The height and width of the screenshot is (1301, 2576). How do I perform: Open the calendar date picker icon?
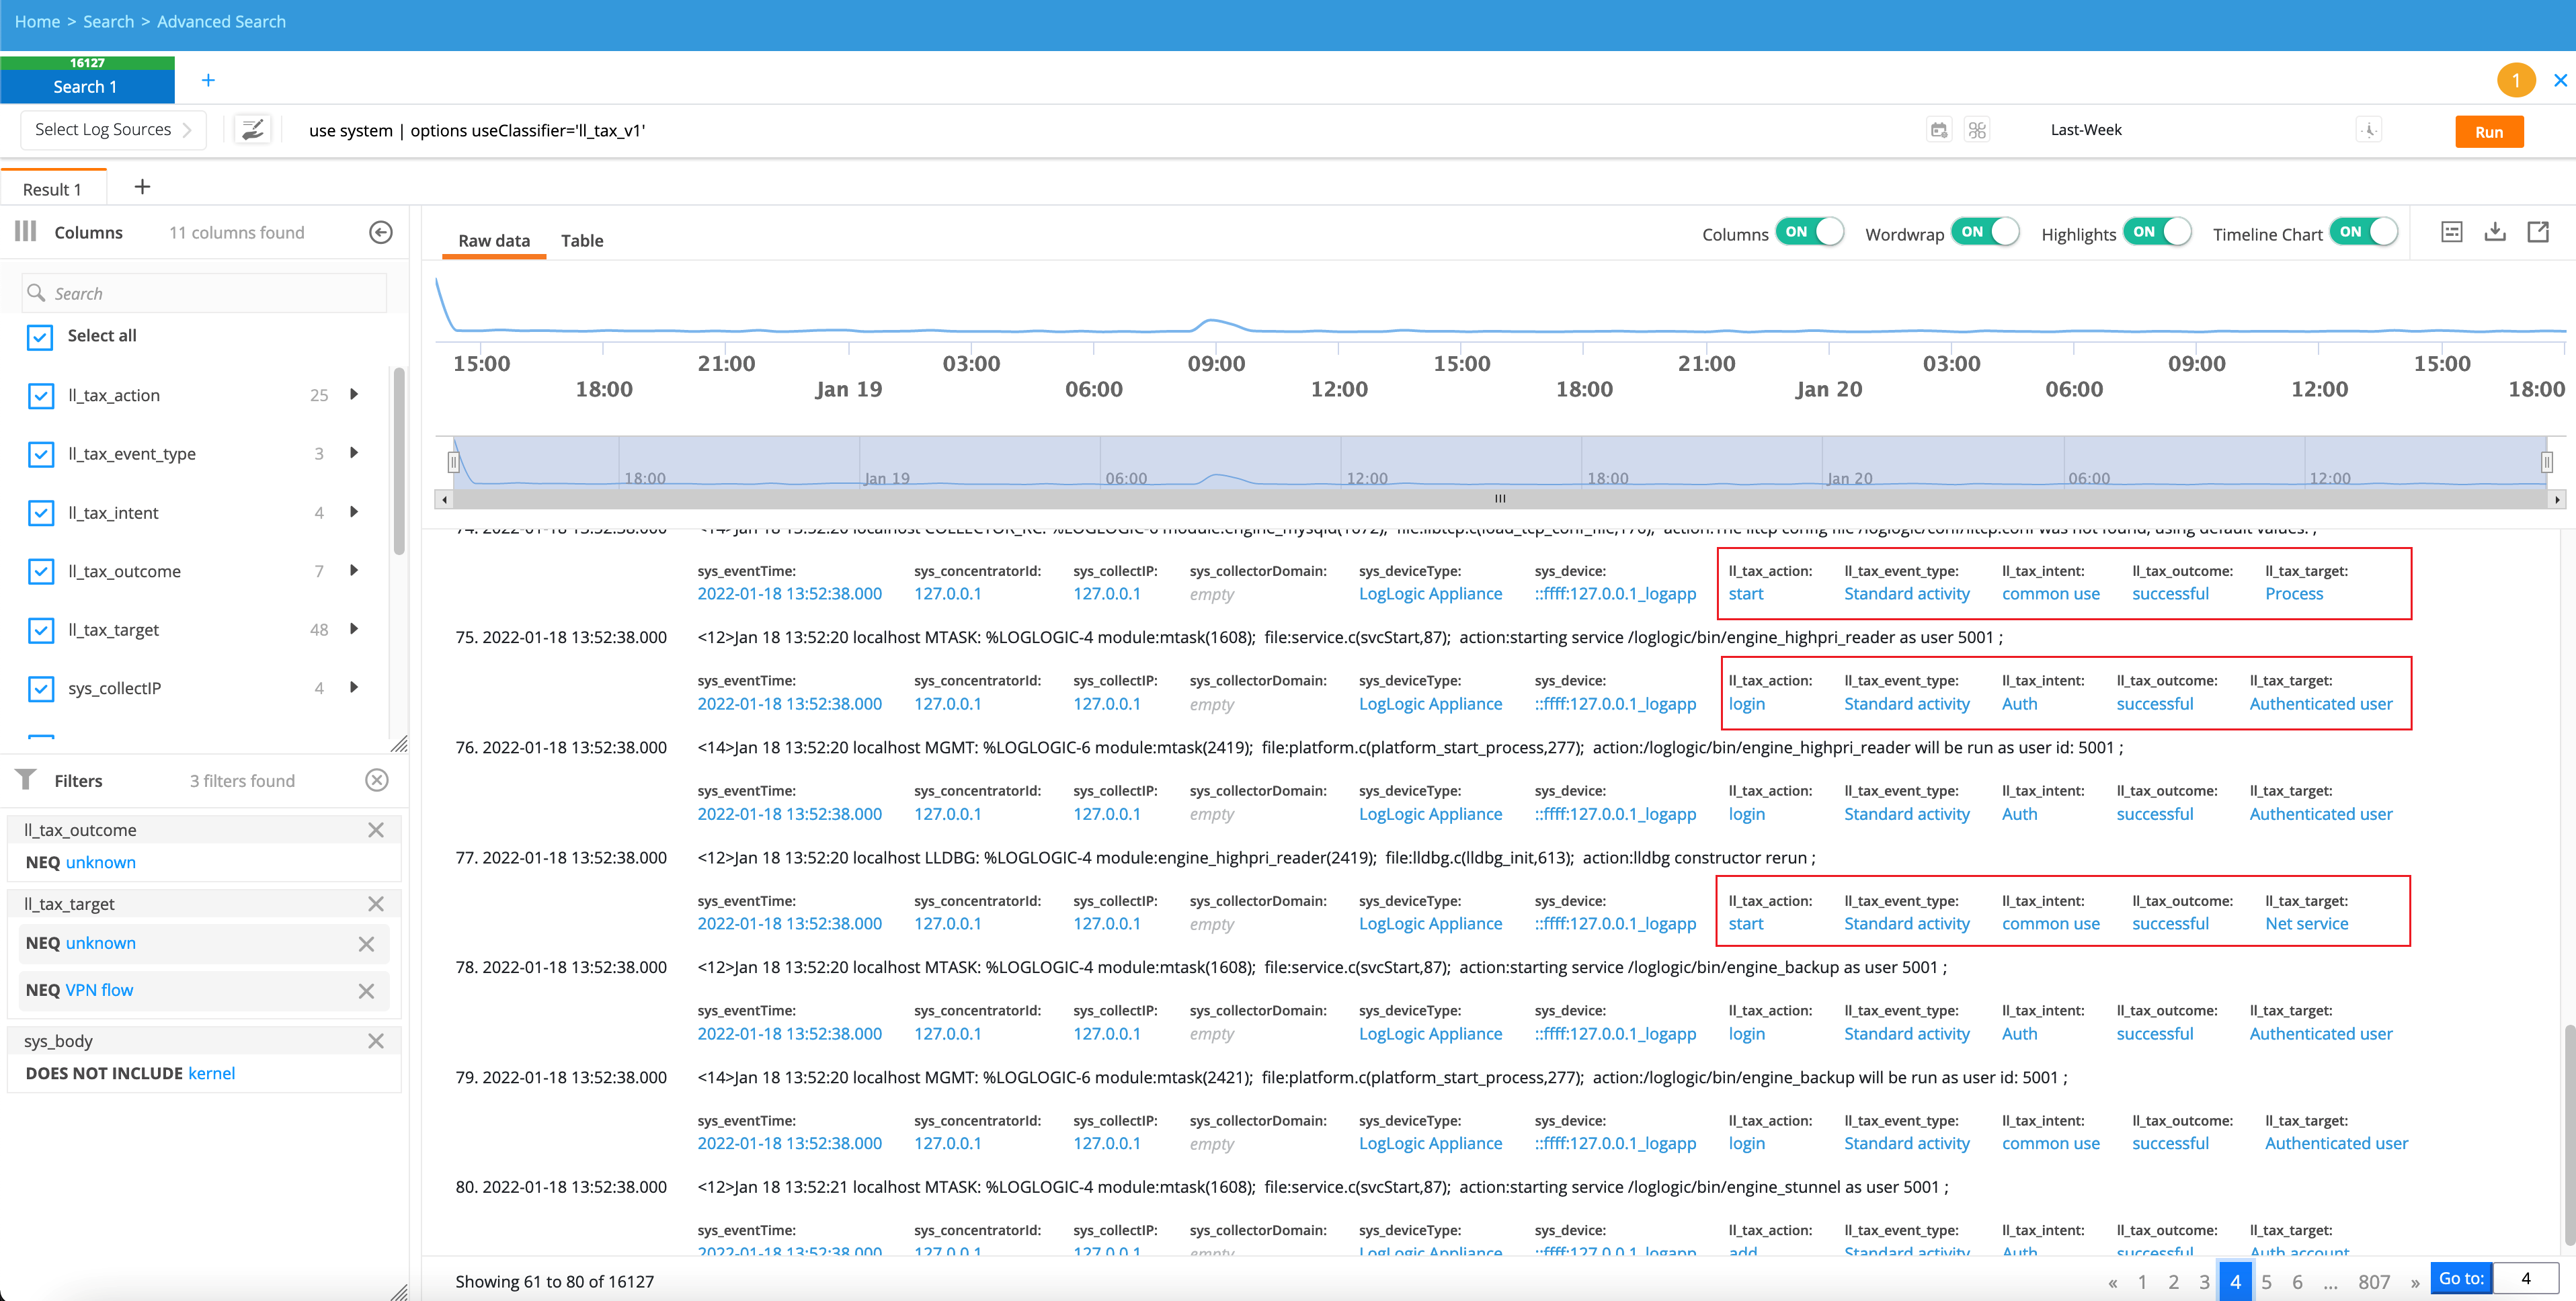pyautogui.click(x=1939, y=130)
